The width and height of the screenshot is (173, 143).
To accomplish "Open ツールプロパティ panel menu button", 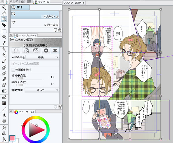I will coord(11,35).
